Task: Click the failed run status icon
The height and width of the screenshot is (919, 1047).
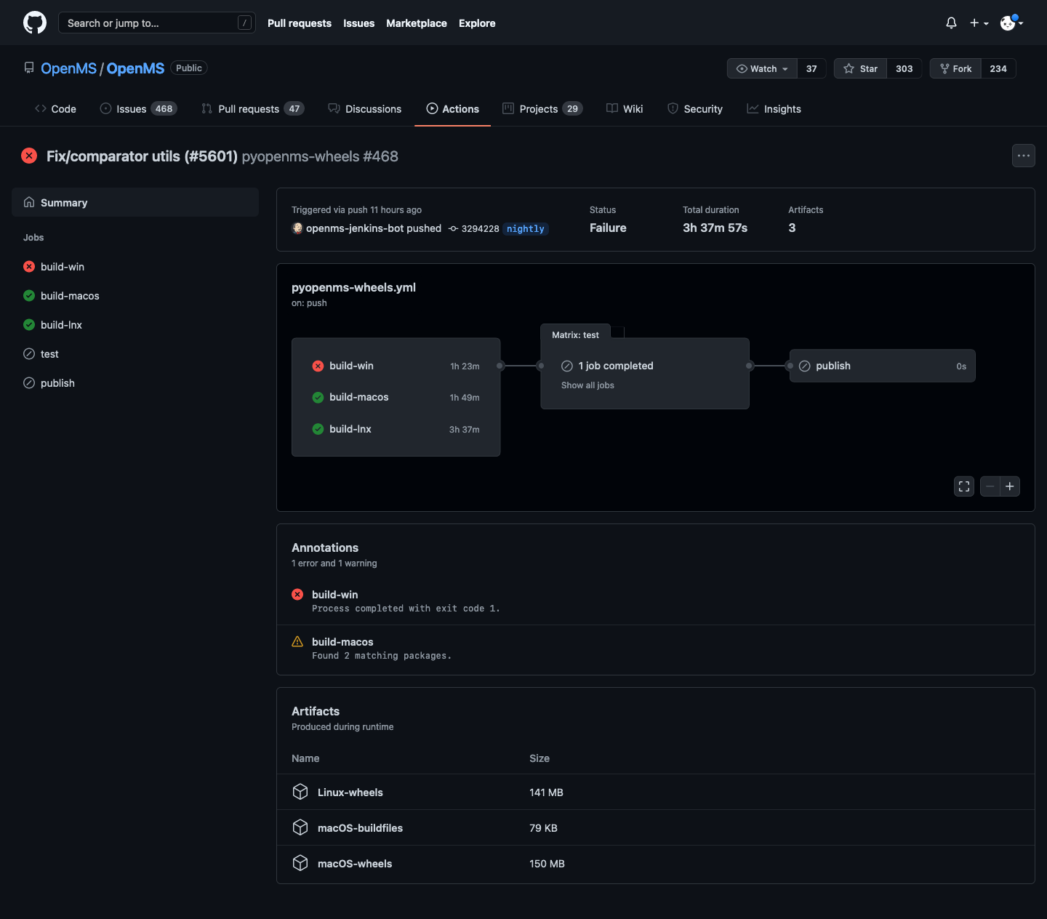Action: (x=29, y=156)
